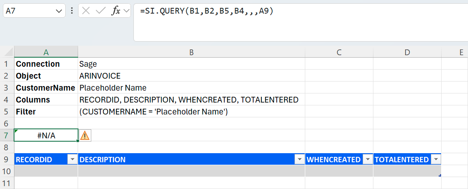Select the row 7 header
This screenshot has width=468, height=189.
click(x=7, y=135)
